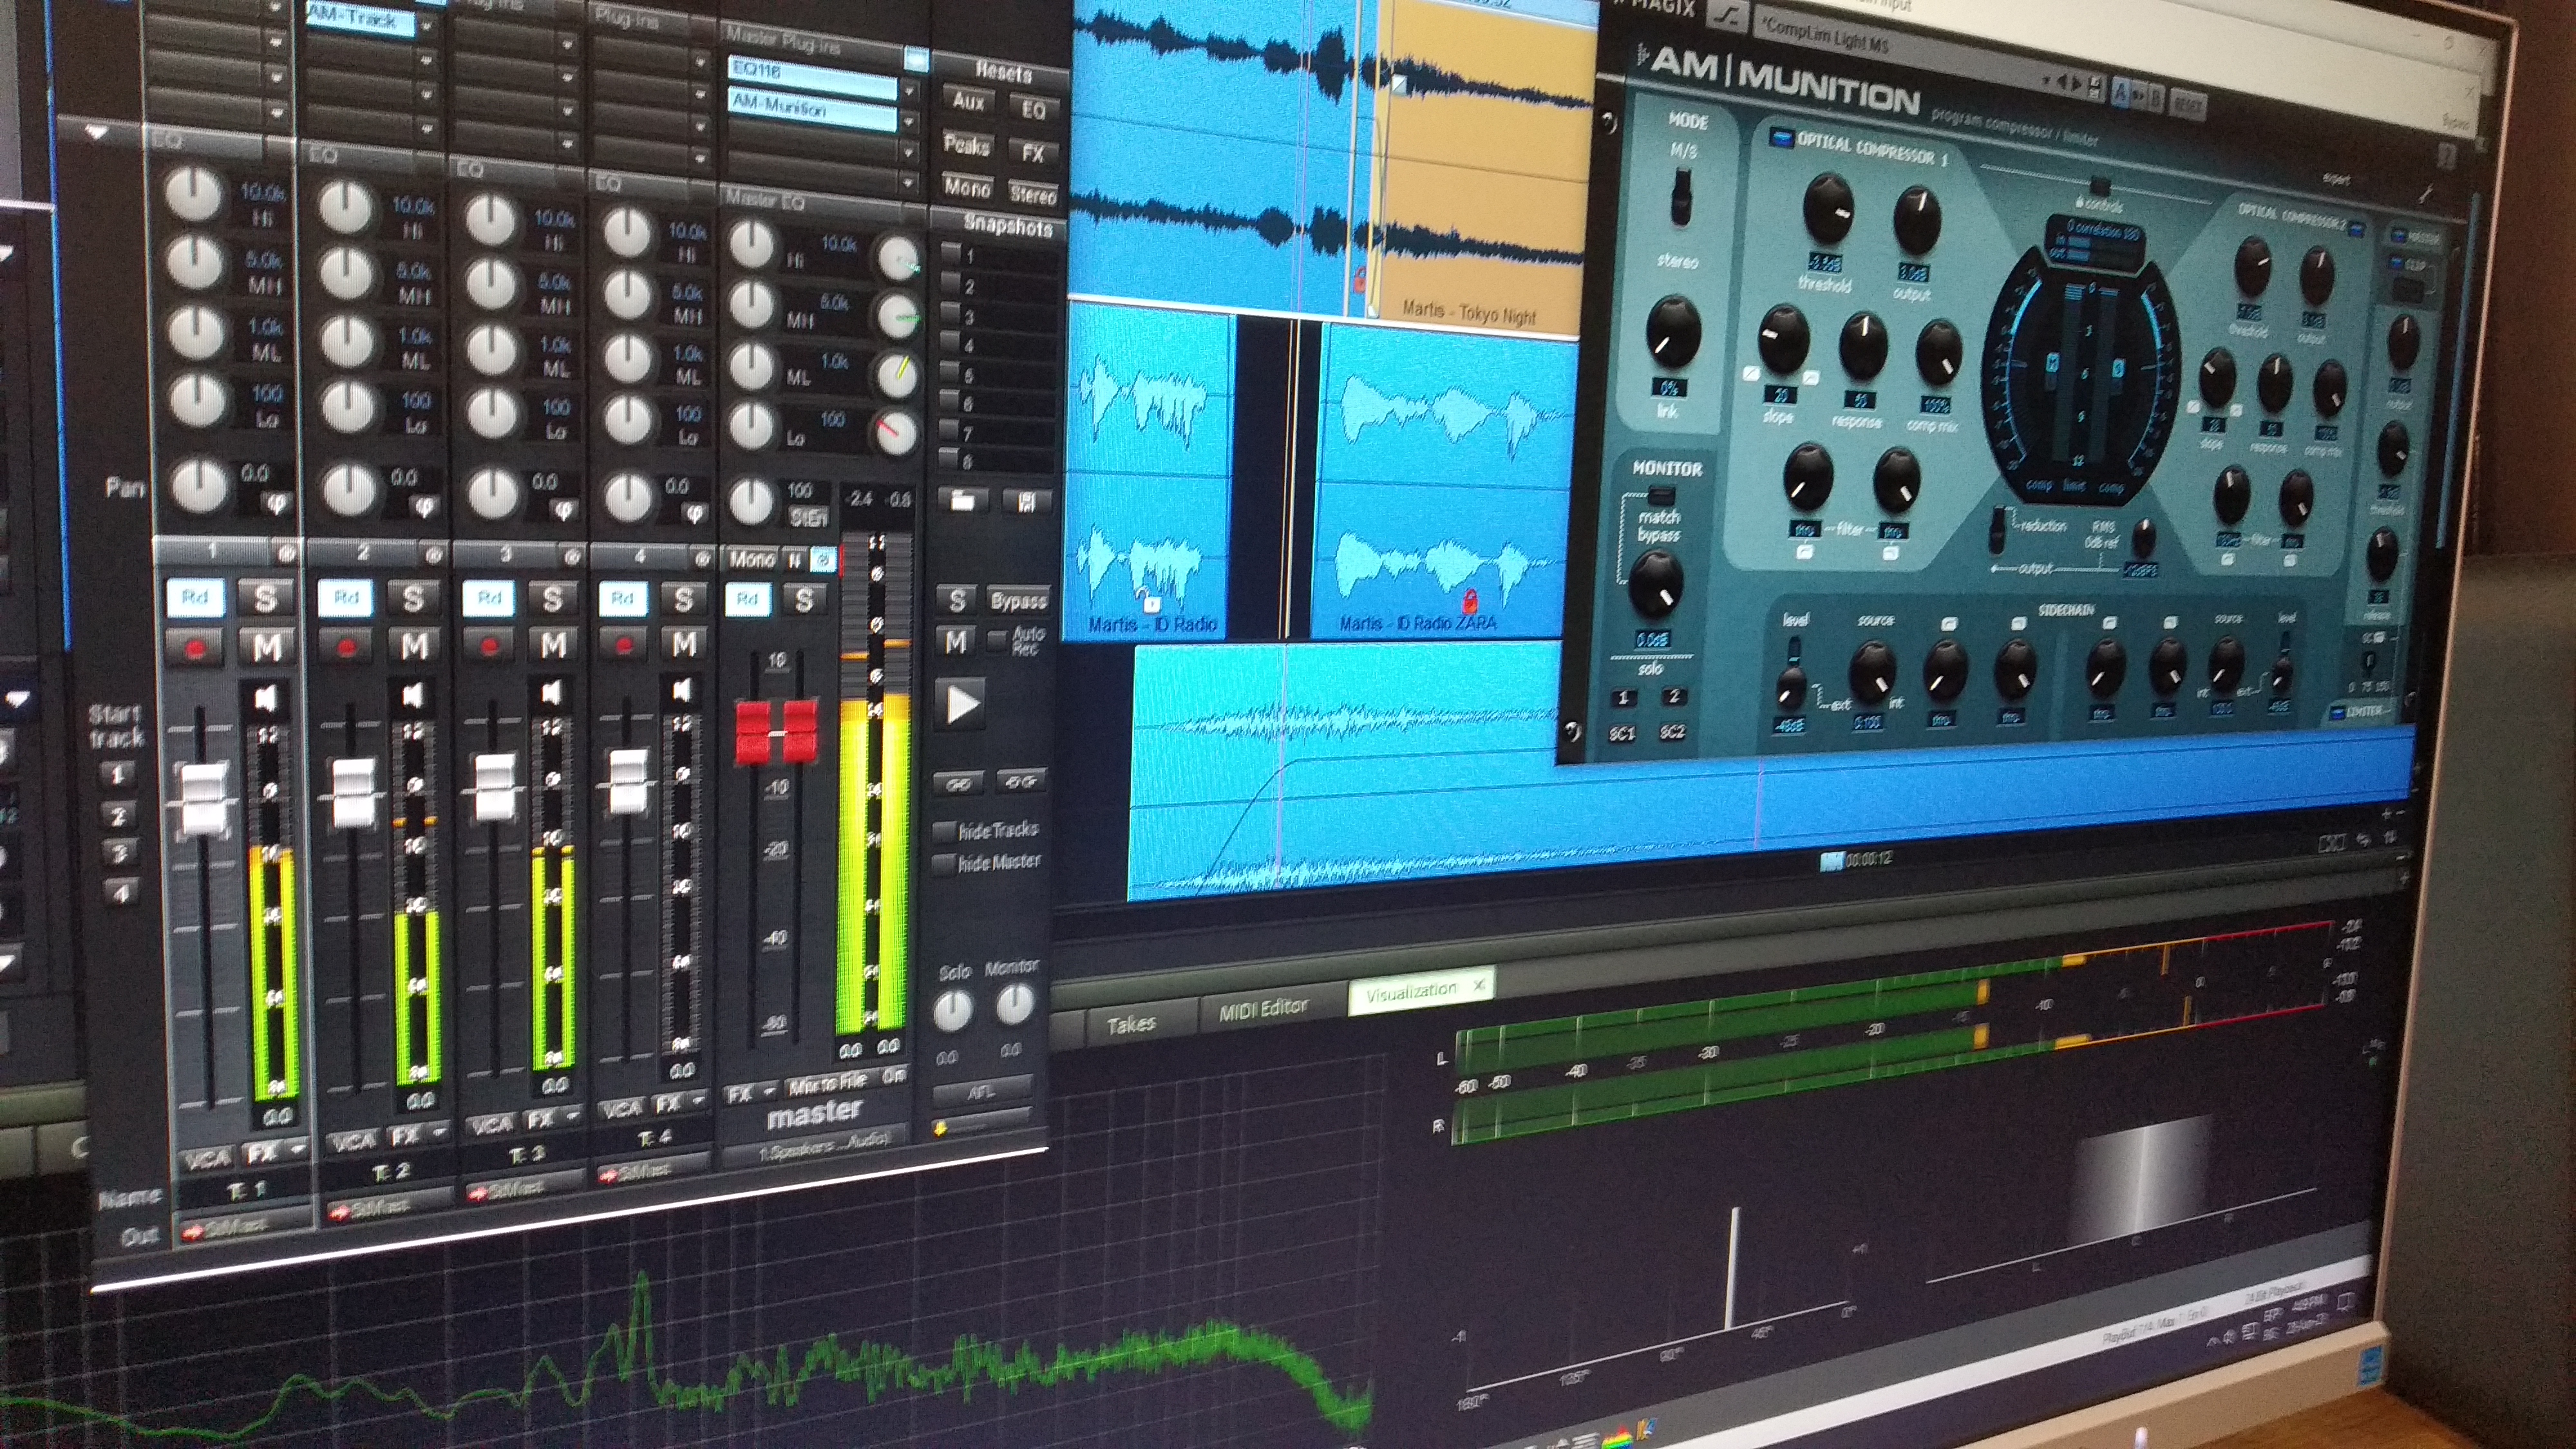Viewport: 2576px width, 1449px height.
Task: Click AM-Munition preset save disk icon
Action: click(x=2094, y=88)
